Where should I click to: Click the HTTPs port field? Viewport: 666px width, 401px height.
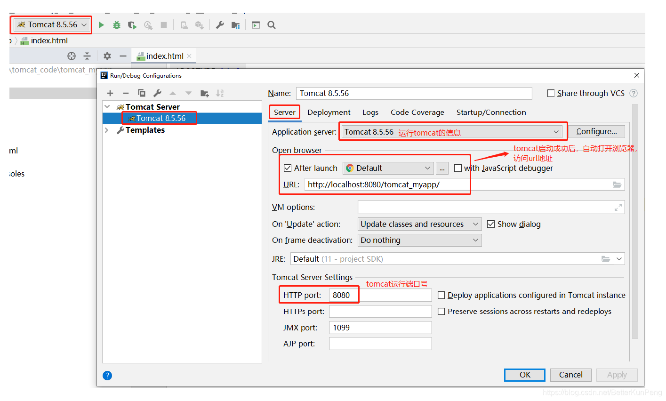click(380, 311)
